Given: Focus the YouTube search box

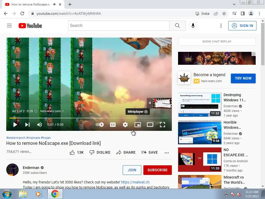Looking at the screenshot, I should 119,26.
